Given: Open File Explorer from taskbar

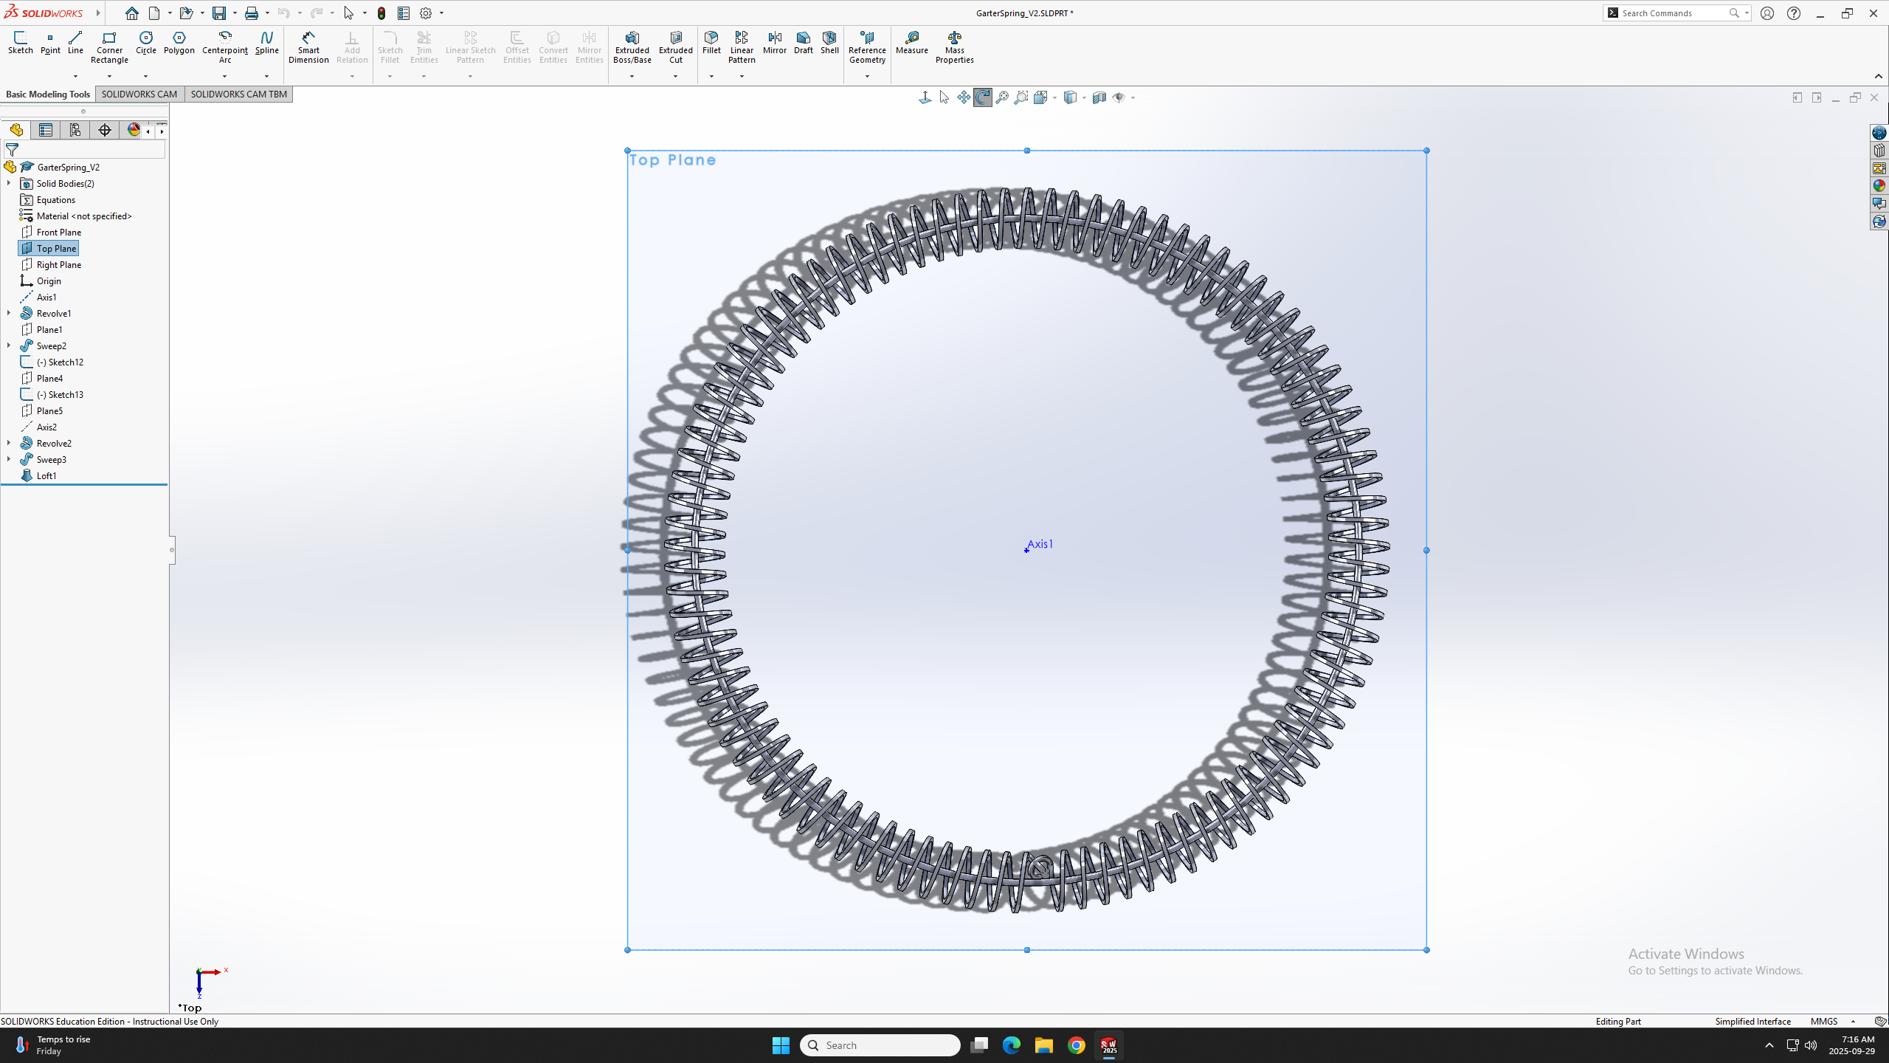Looking at the screenshot, I should pyautogui.click(x=1043, y=1045).
